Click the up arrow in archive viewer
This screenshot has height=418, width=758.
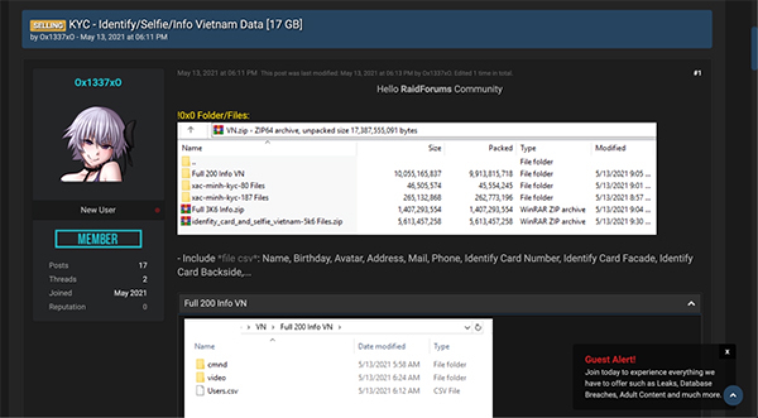(x=190, y=130)
